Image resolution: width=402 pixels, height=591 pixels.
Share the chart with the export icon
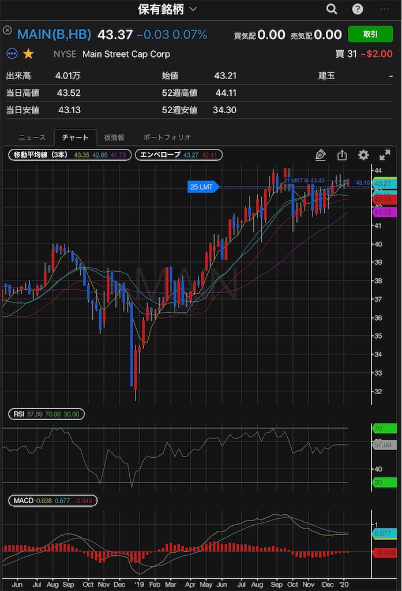point(342,155)
